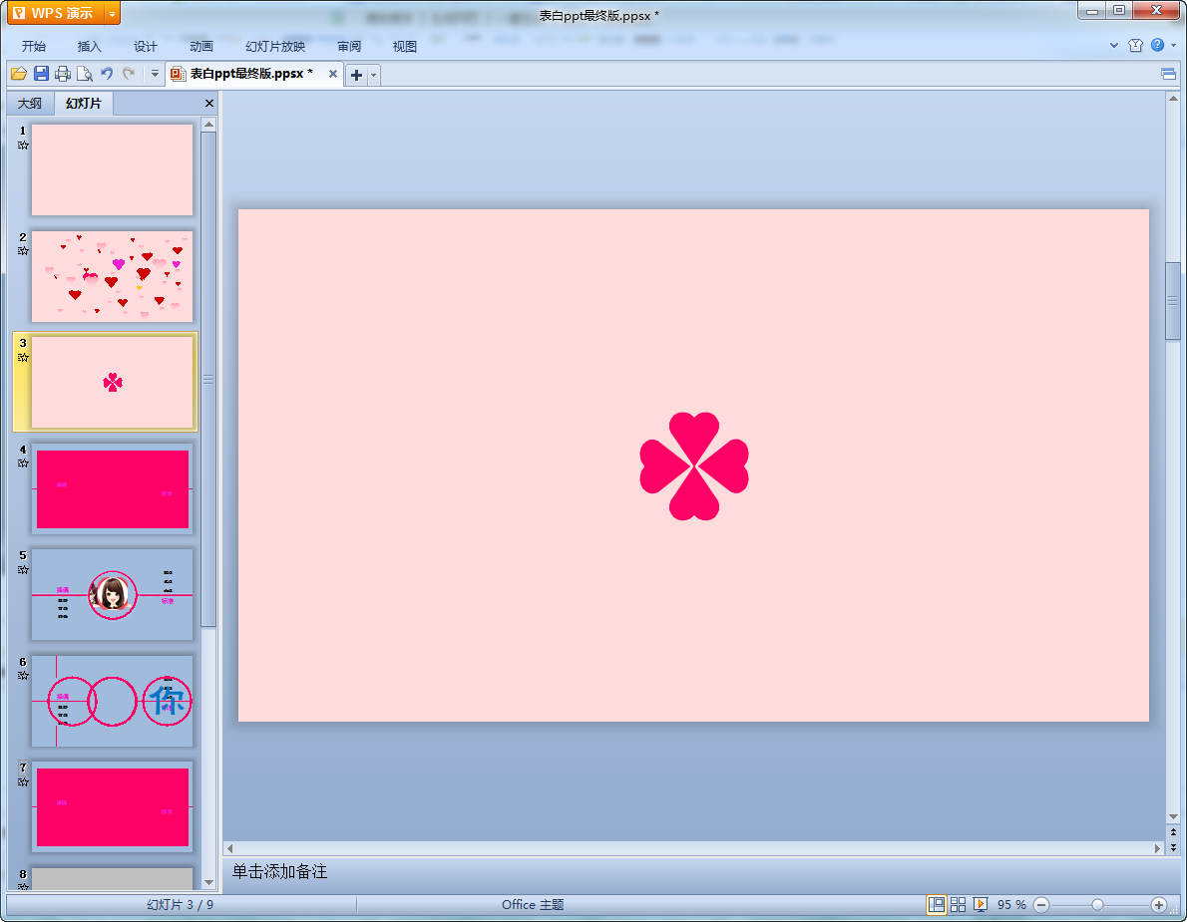Screen dimensions: 1187x922
Task: Open the skin (shirt) theme icon
Action: tap(1135, 46)
